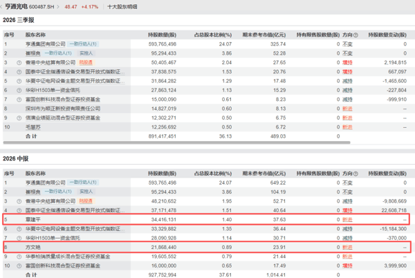Open shareholder 方文艳 row
415x278 pixels.
[x=206, y=248]
